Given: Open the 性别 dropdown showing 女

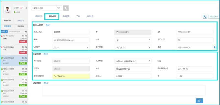Looking at the screenshot, I should point(133,40).
